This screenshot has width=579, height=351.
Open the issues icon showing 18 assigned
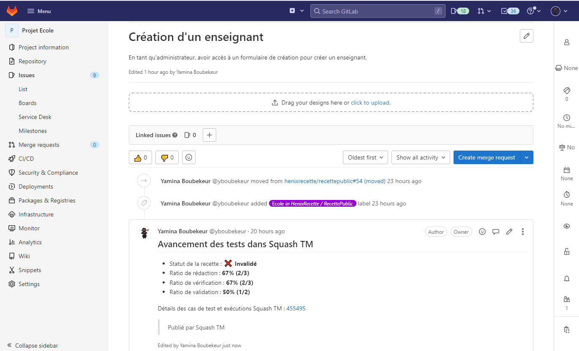tap(459, 11)
